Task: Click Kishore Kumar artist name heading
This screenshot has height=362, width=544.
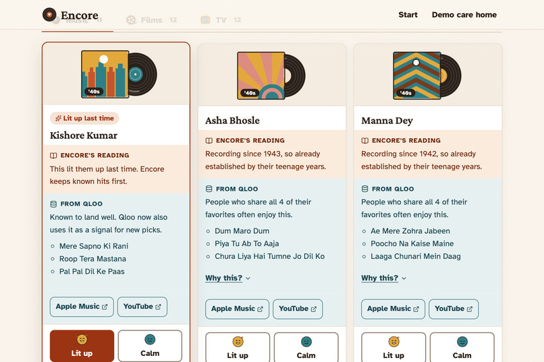Action: pos(84,135)
